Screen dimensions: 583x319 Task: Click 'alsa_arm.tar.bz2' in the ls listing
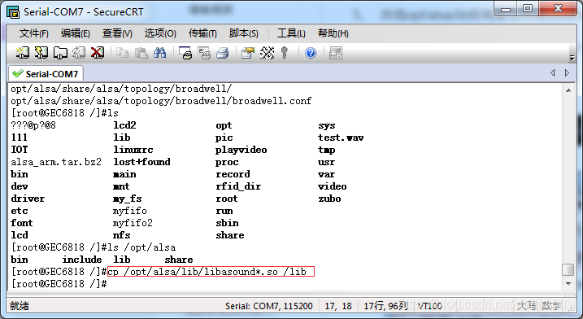pos(56,162)
